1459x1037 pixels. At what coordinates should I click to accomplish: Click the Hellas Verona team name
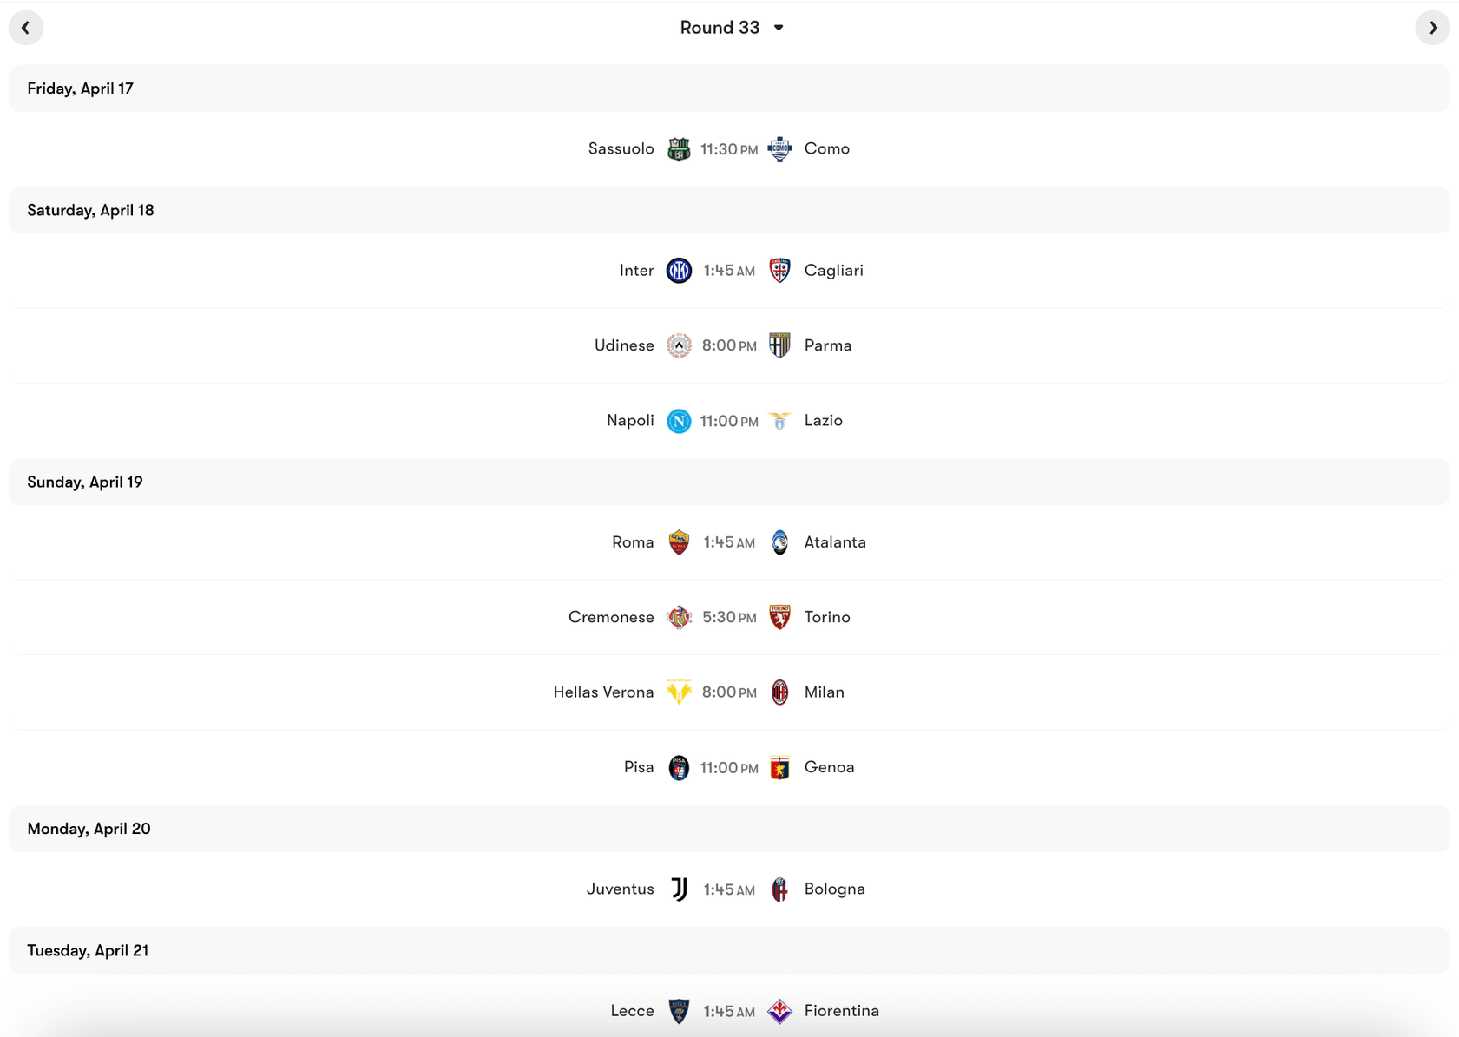click(x=603, y=692)
